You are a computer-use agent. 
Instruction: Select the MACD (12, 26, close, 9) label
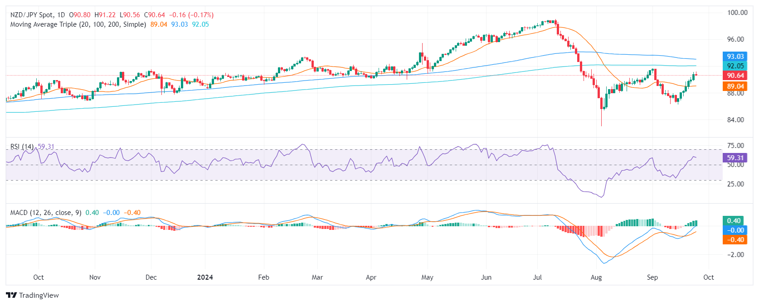(x=46, y=213)
